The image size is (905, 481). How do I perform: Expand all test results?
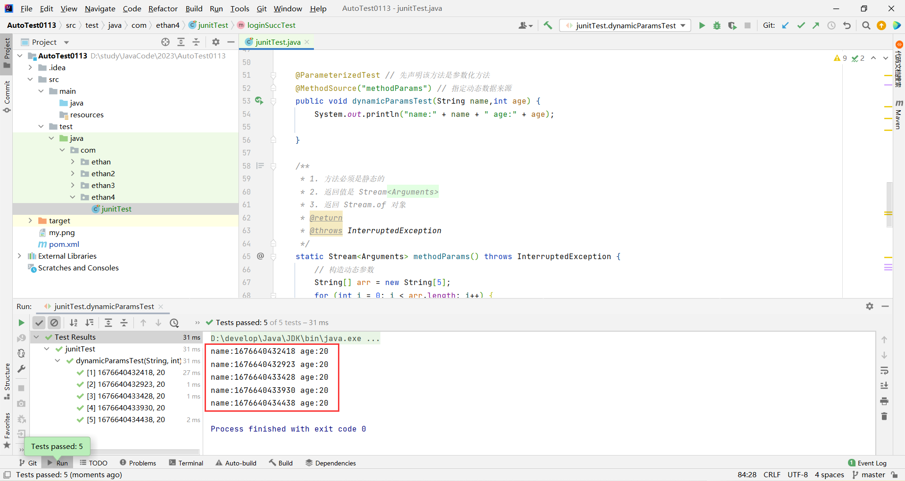tap(108, 323)
